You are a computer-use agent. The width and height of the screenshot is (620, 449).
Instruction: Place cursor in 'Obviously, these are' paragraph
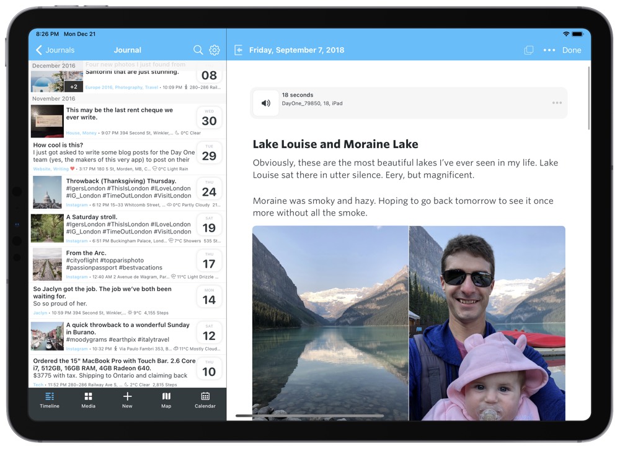[405, 169]
